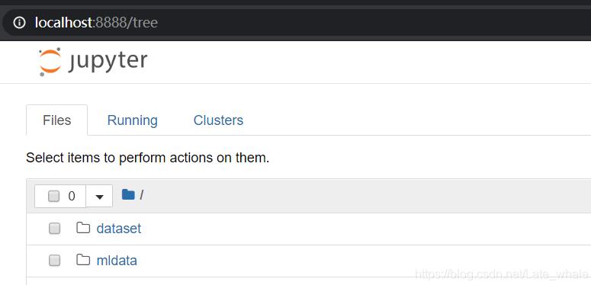Image resolution: width=591 pixels, height=285 pixels.
Task: Open the mldata folder link
Action: click(x=117, y=260)
